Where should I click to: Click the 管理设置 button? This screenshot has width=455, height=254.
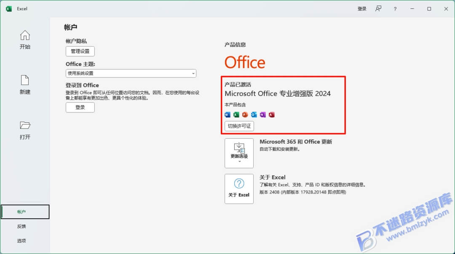click(80, 51)
